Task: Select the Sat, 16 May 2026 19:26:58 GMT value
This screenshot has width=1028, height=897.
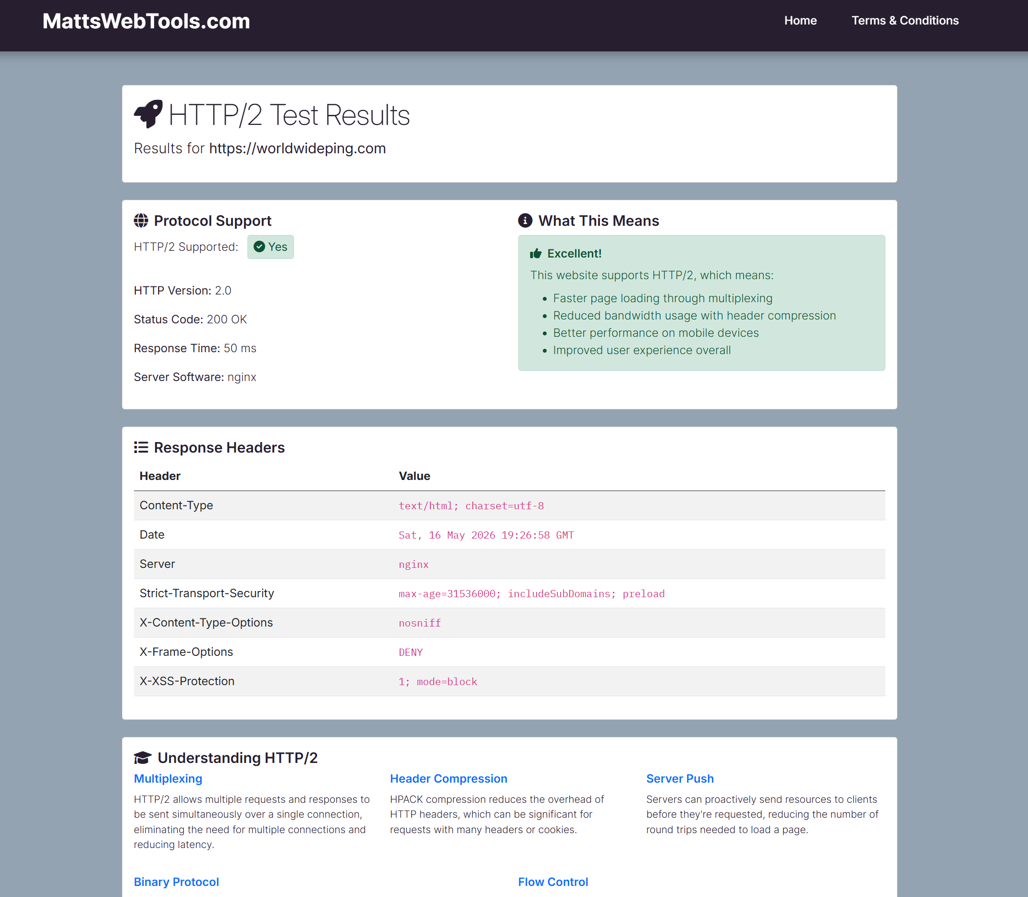Action: (x=486, y=535)
